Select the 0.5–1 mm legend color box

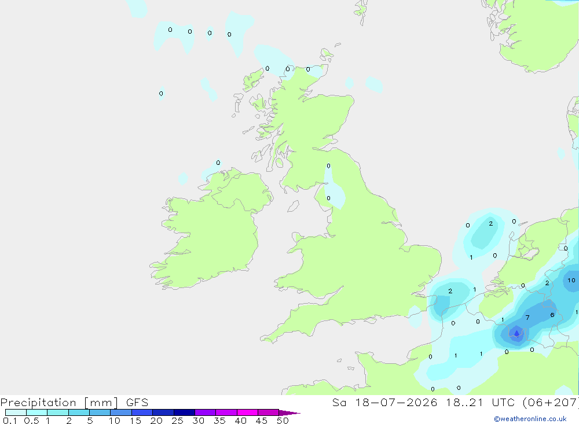coord(37,412)
